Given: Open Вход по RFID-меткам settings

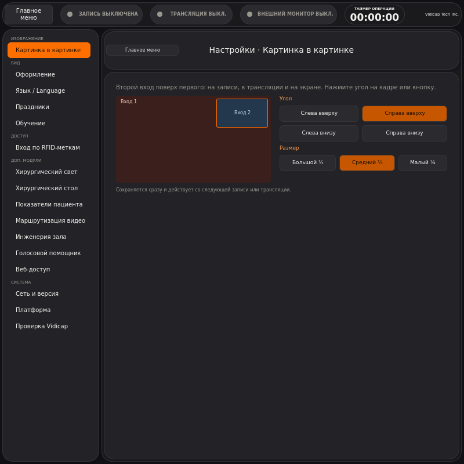Looking at the screenshot, I should [x=49, y=148].
